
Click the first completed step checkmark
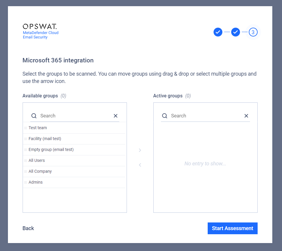[x=218, y=32]
